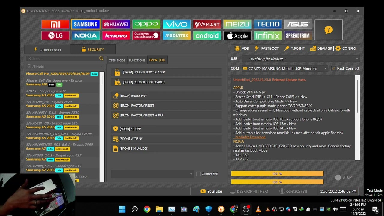Image resolution: width=384 pixels, height=216 pixels.
Task: Select the Nokia brand icon
Action: click(x=85, y=35)
